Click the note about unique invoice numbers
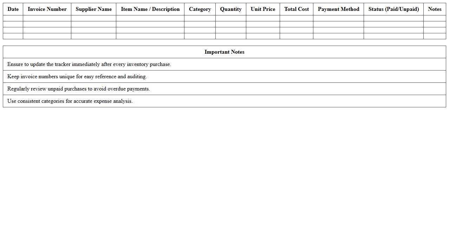Viewport: 449px width, 228px height. pos(77,76)
